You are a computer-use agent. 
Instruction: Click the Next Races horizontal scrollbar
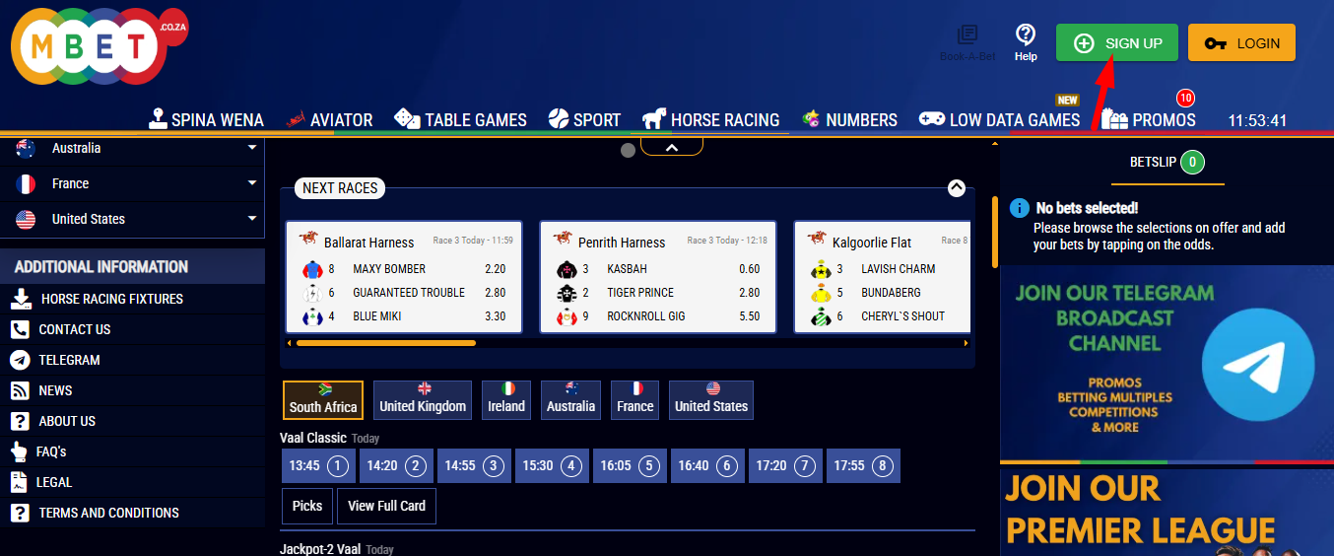click(386, 343)
